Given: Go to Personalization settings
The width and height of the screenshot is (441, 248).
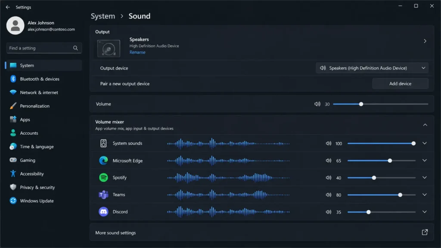Looking at the screenshot, I should (43, 106).
